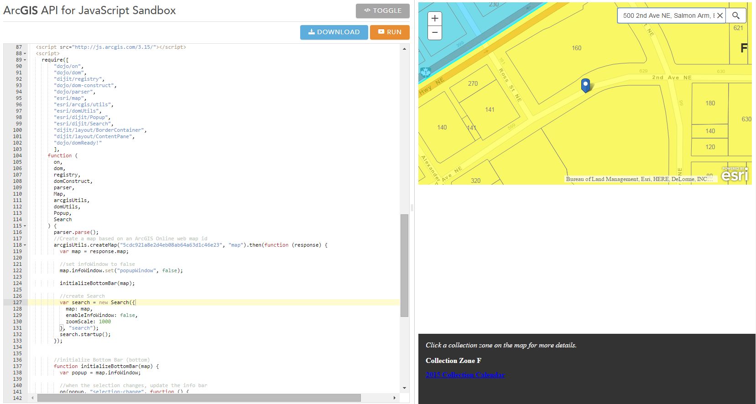This screenshot has width=756, height=404.
Task: Click the initializeBottomBar(map); call line
Action: point(97,283)
